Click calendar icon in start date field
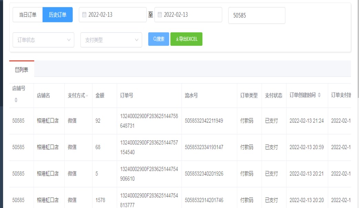 (x=84, y=15)
